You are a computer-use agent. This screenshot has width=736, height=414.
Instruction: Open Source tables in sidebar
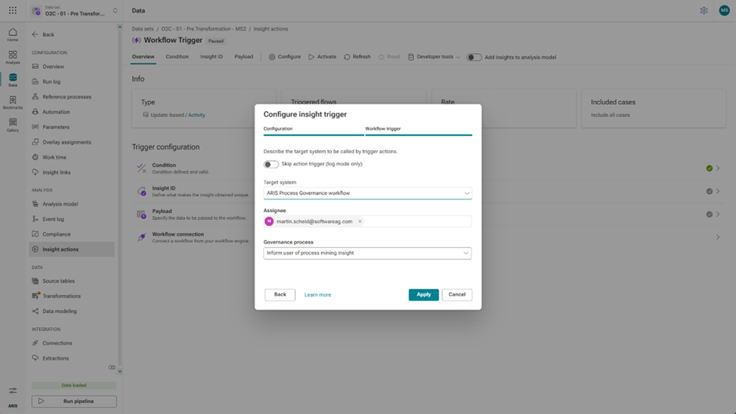[58, 281]
